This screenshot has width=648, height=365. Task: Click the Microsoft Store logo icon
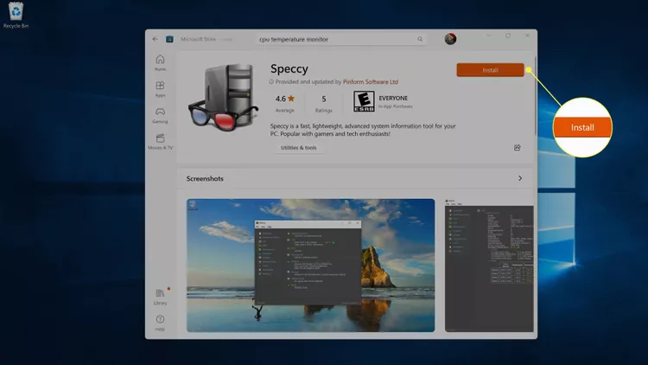coord(169,39)
